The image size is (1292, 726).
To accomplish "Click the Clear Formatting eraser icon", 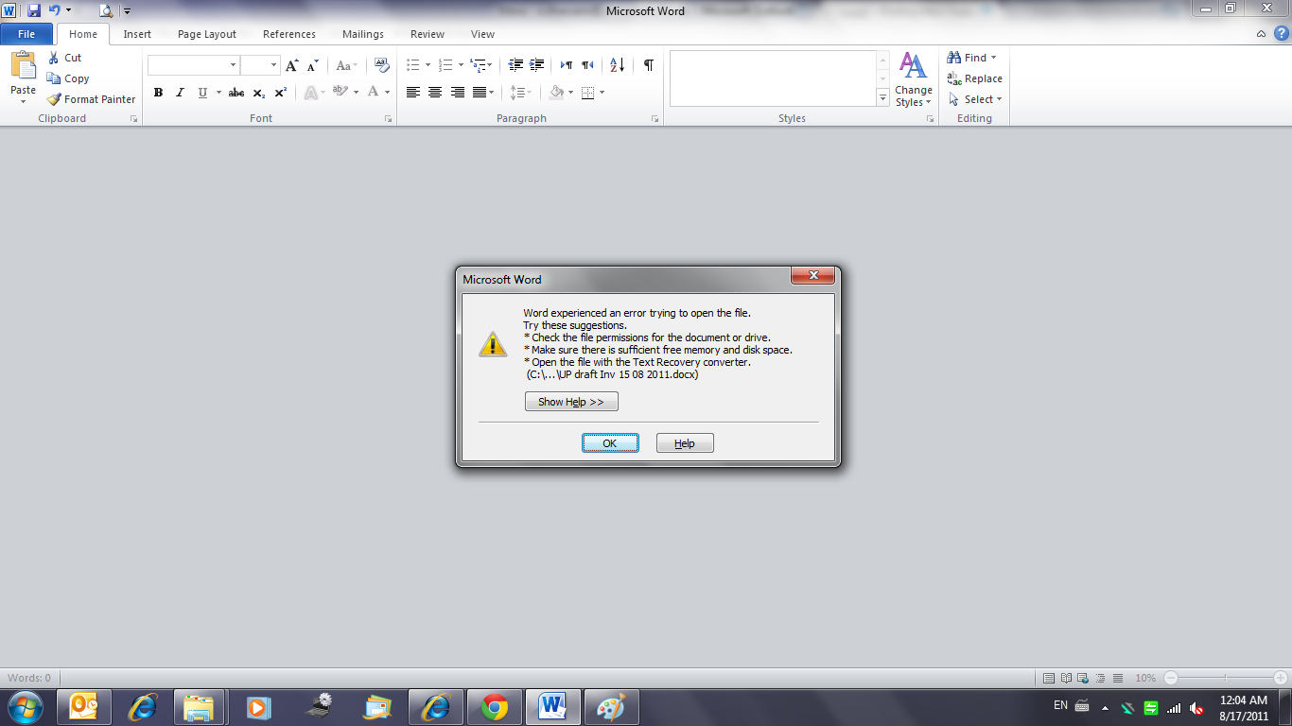I will (x=381, y=65).
